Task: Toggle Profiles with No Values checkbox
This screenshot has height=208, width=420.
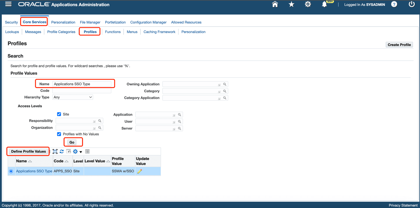Action: (59, 134)
